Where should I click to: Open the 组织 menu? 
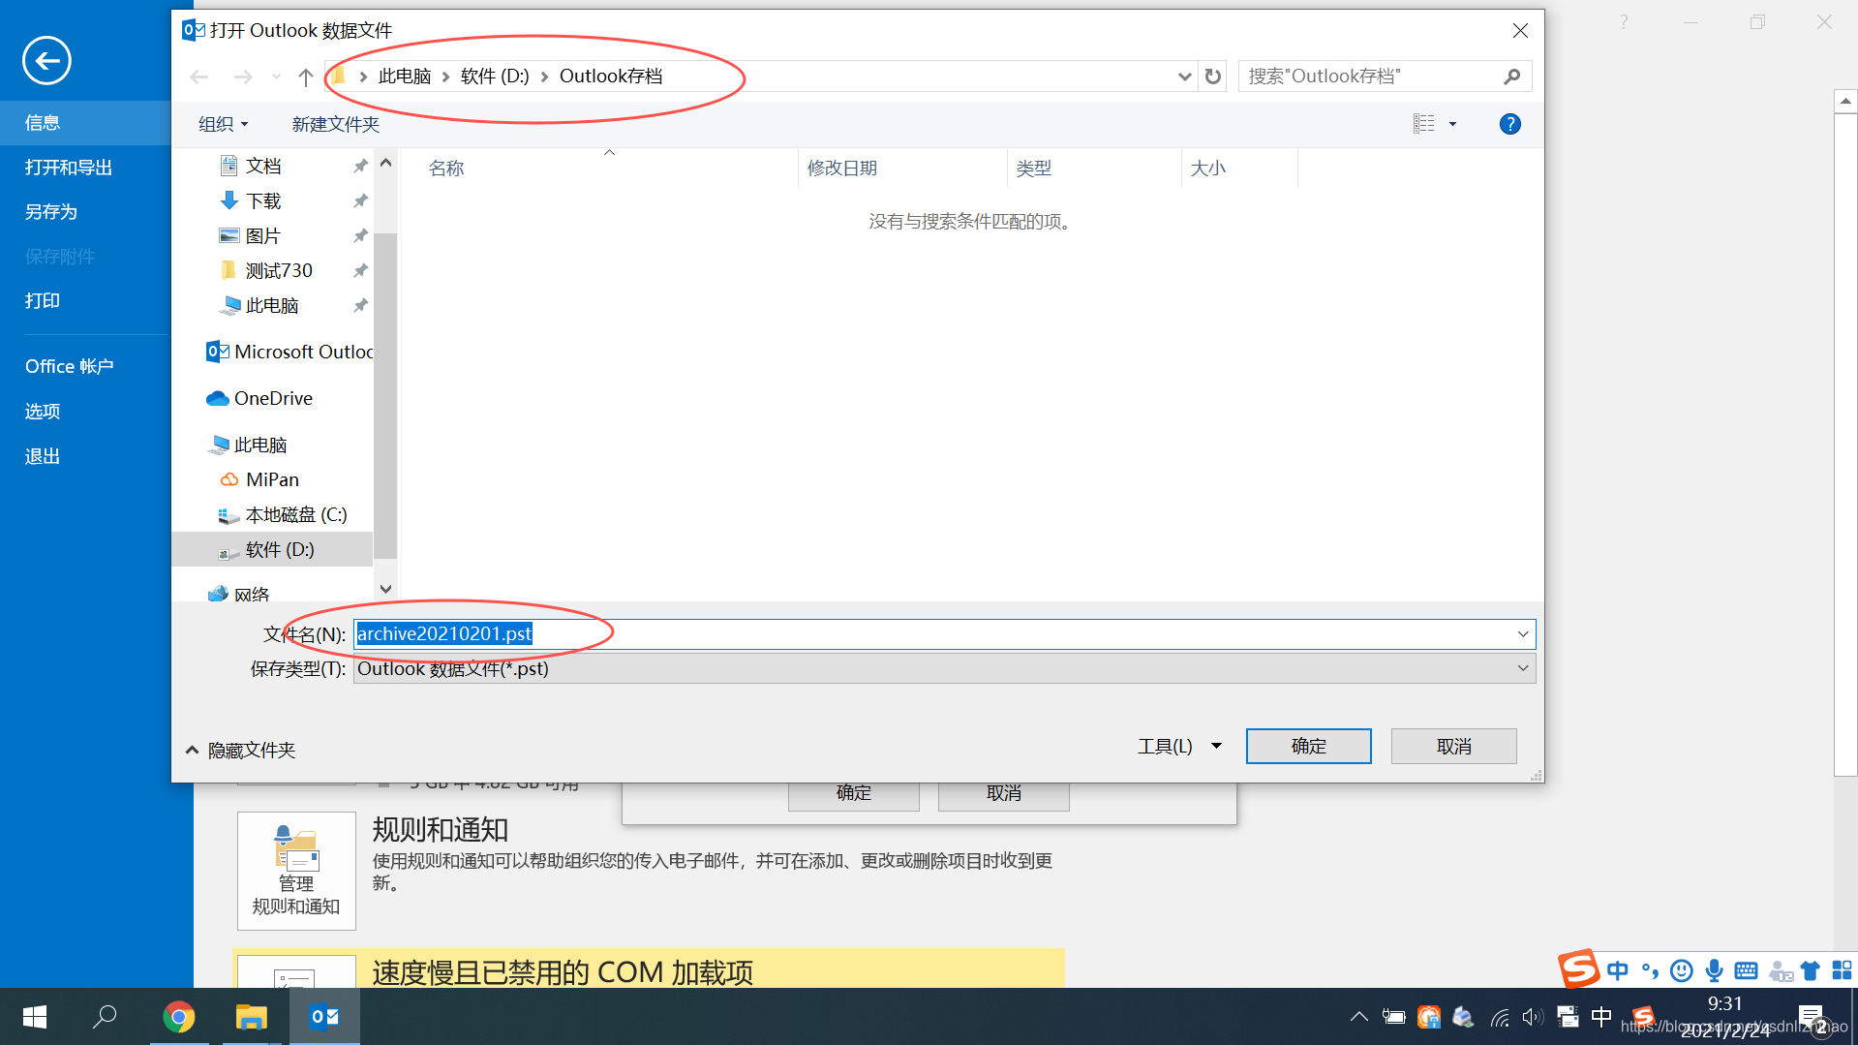pos(224,124)
